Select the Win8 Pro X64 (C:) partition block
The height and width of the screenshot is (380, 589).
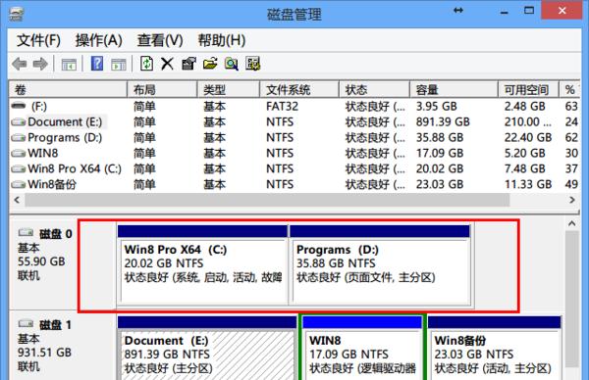[203, 265]
